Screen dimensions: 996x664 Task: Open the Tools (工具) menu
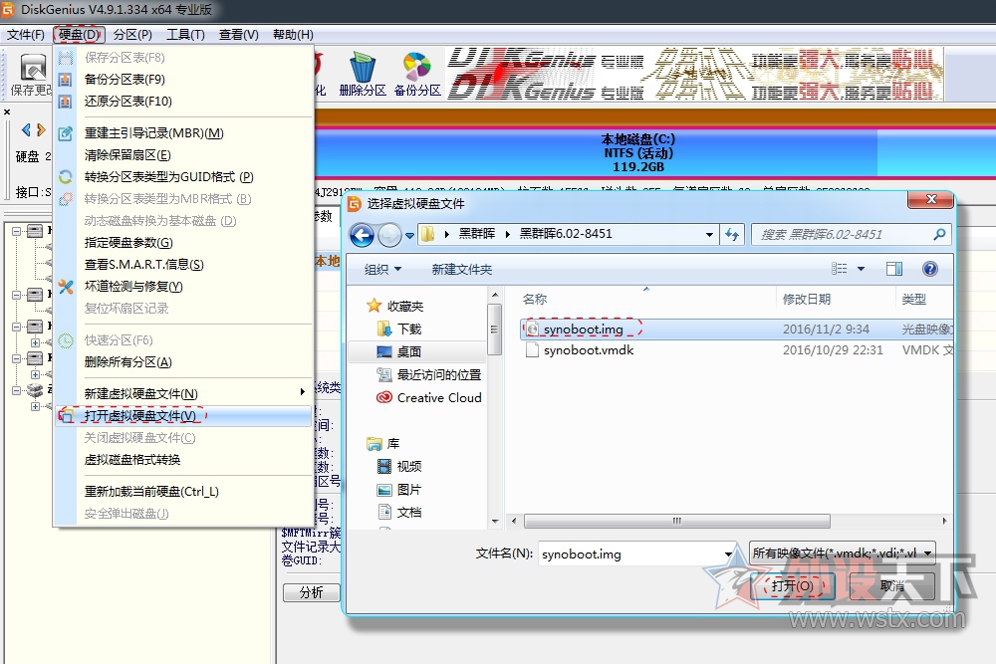click(x=185, y=34)
